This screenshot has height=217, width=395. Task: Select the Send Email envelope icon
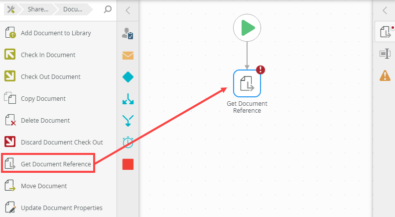tap(128, 55)
